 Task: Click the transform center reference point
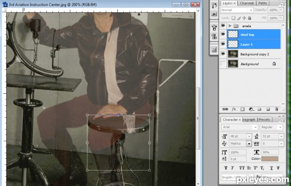pos(119,143)
